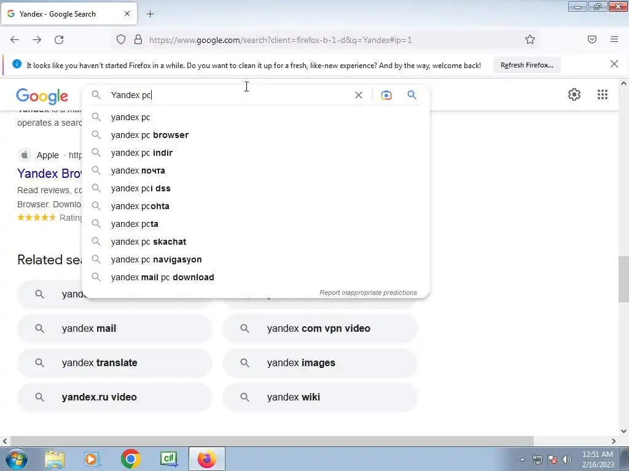Open related search 'yandex translate'

(x=115, y=363)
